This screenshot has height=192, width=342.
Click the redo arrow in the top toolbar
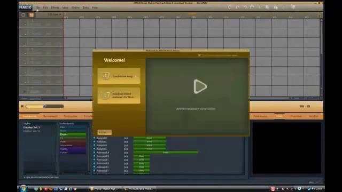click(252, 7)
